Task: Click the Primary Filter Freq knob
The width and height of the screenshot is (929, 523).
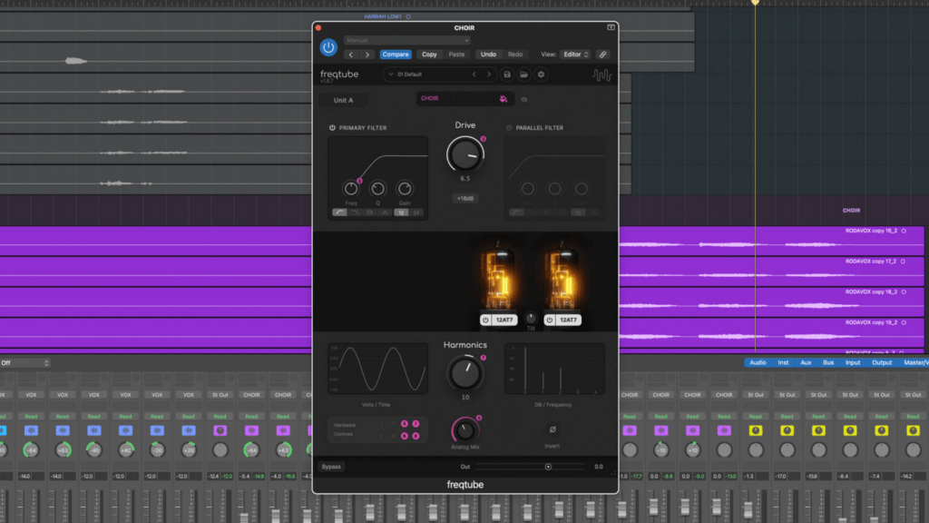Action: click(351, 189)
